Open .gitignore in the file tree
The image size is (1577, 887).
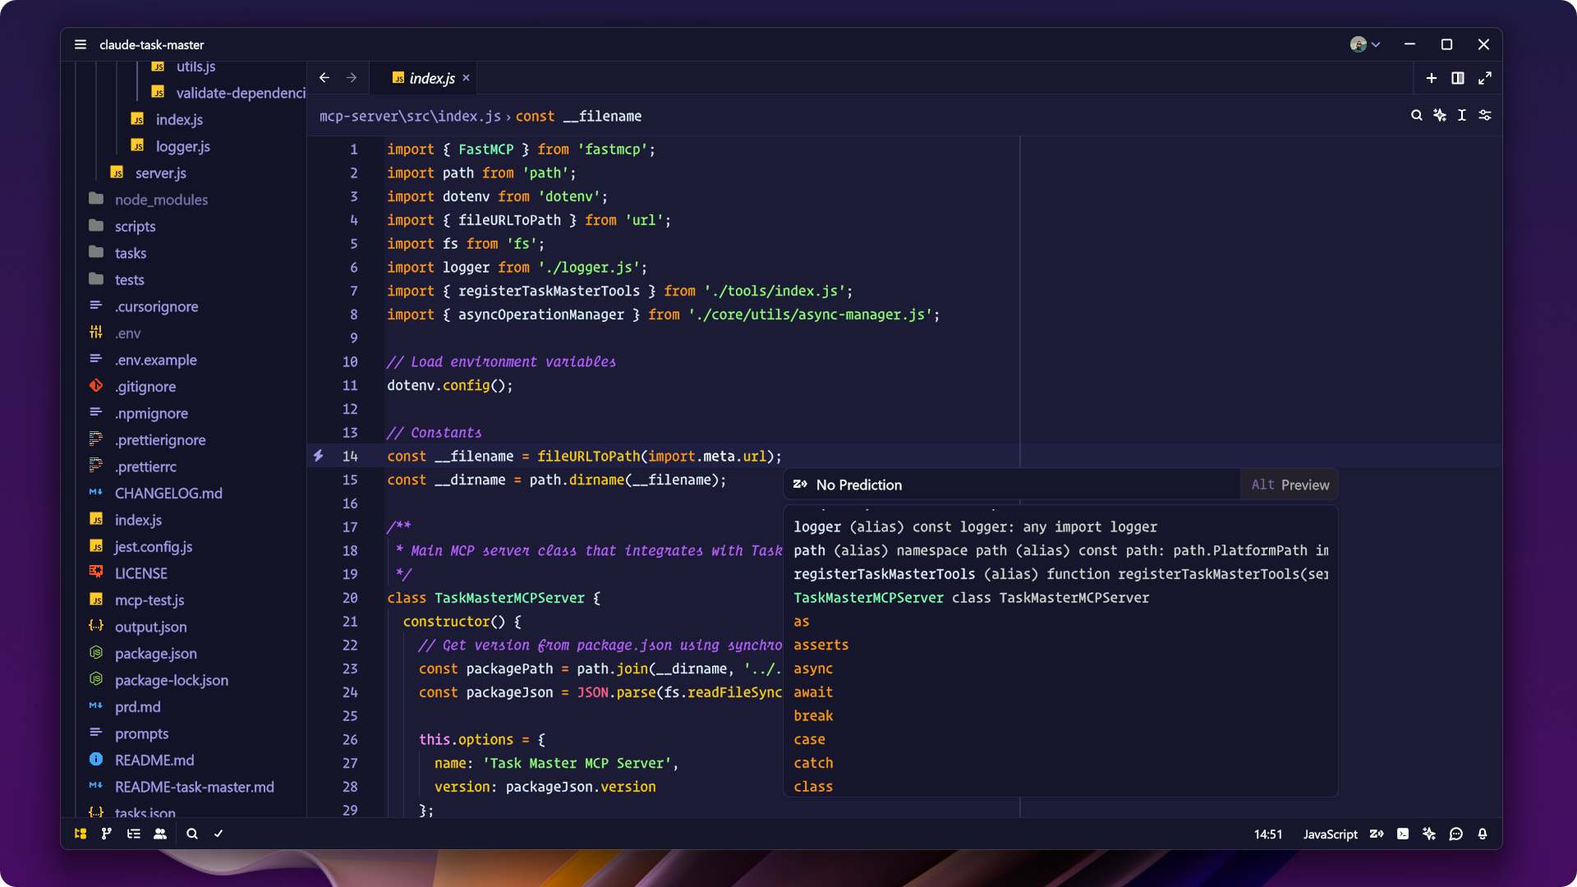point(145,387)
